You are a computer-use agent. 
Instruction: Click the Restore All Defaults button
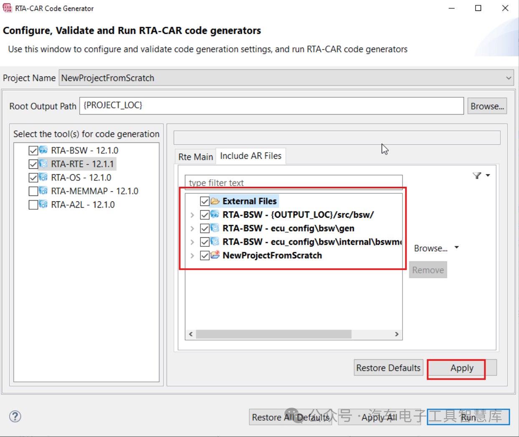(x=290, y=417)
